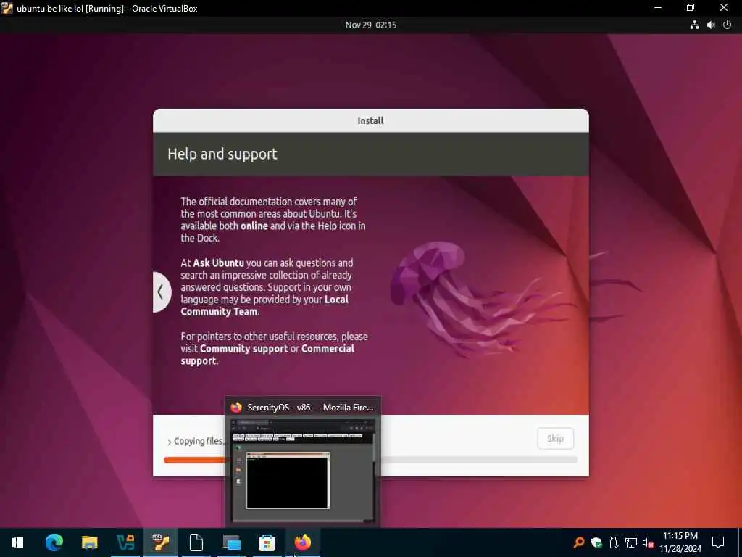Open the orange magnifier tray icon
This screenshot has height=557, width=742.
point(579,542)
